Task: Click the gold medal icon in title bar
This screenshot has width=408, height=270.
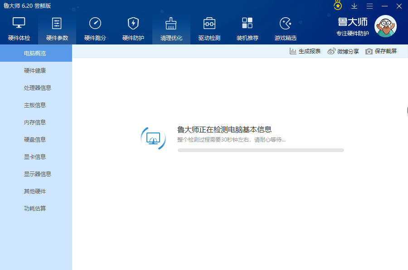Action: [x=338, y=5]
